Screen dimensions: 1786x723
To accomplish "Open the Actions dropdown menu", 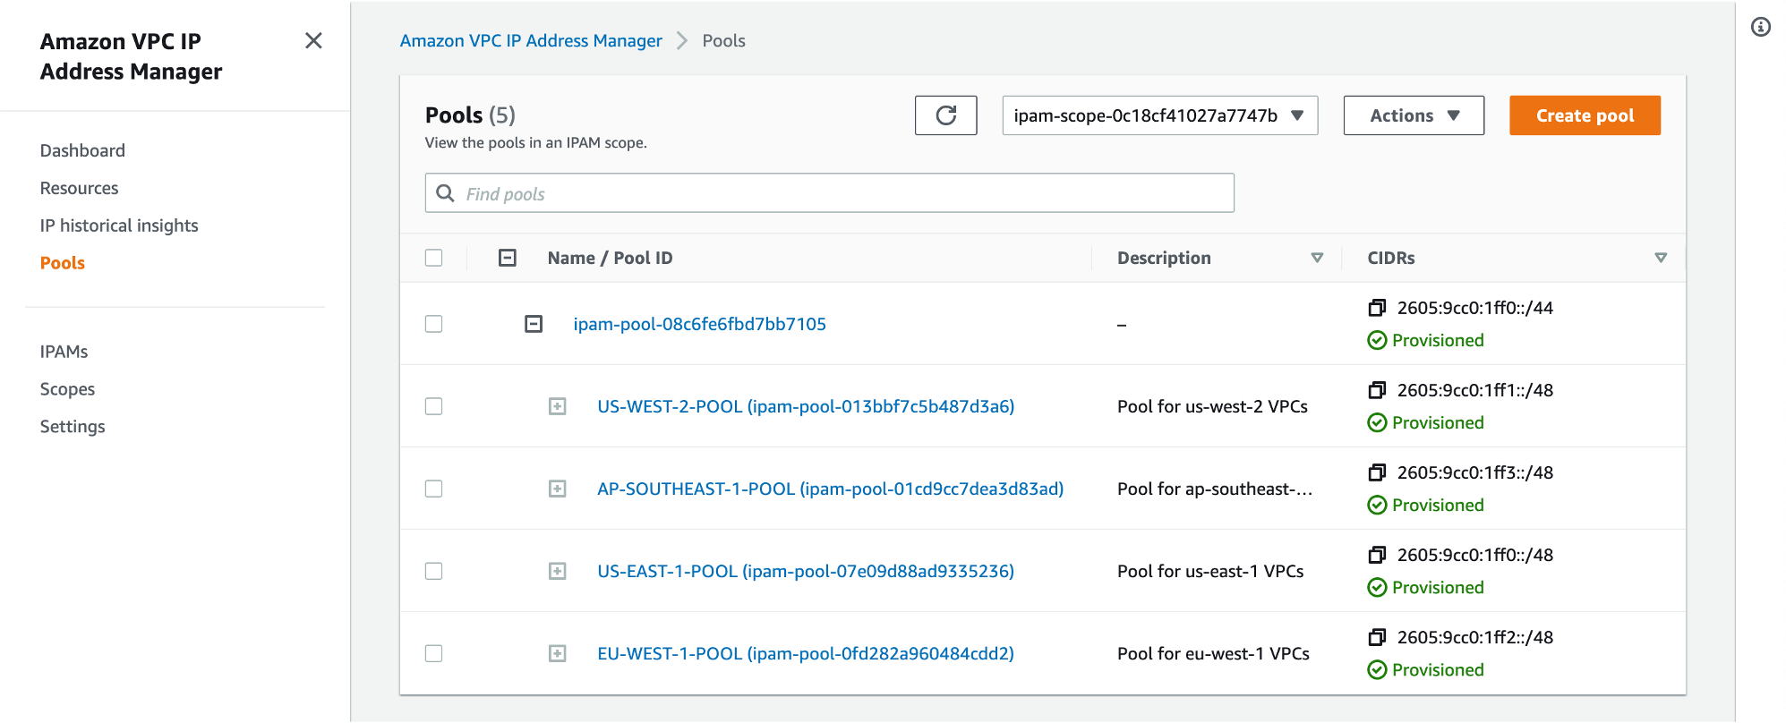I will [1414, 115].
